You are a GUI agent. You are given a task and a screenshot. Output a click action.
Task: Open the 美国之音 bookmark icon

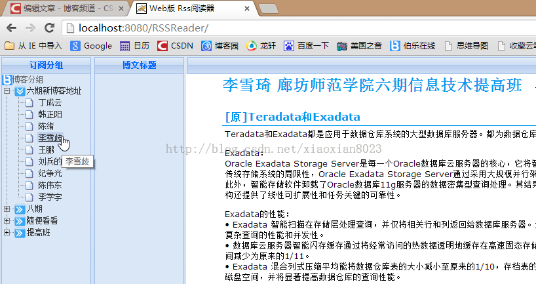(342, 46)
